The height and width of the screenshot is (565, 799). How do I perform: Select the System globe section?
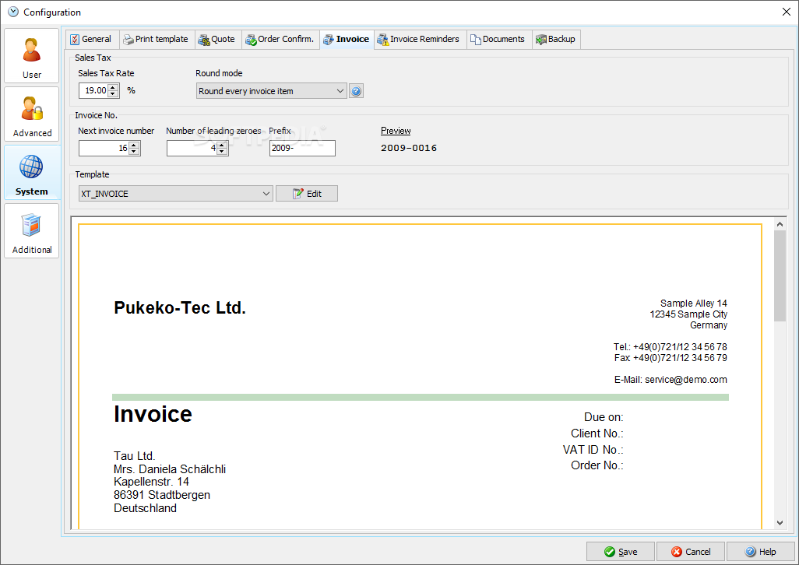click(x=32, y=173)
